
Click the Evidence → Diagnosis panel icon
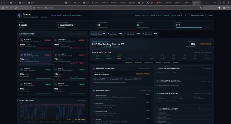coord(94,68)
